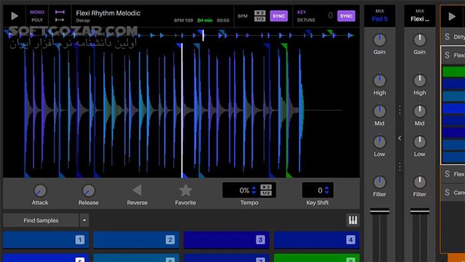
Task: Click the 1/2 button in top BPM section
Action: point(260,19)
